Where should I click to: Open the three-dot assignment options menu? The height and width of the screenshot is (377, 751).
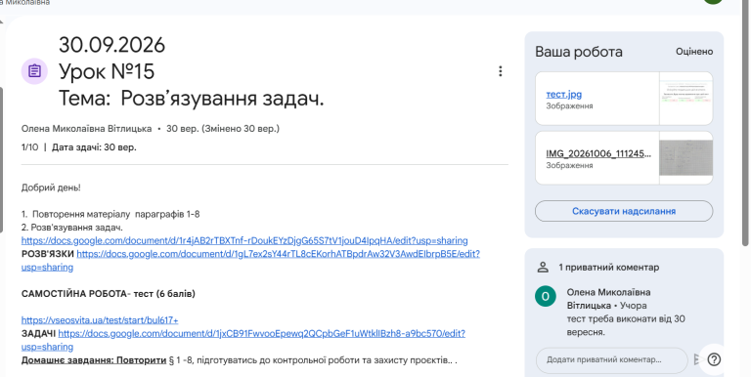pyautogui.click(x=500, y=71)
